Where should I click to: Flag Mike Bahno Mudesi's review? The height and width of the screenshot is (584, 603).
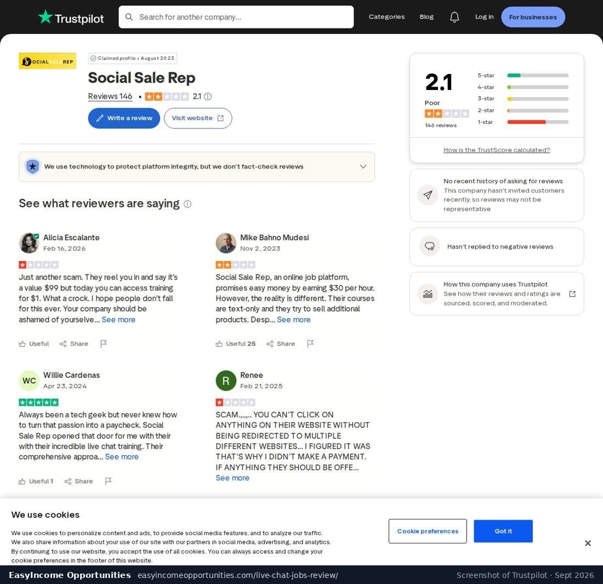pyautogui.click(x=310, y=344)
